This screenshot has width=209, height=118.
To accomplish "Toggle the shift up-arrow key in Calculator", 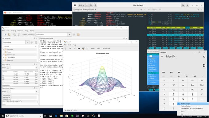I will (164, 90).
